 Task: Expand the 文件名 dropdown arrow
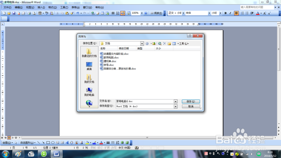[x=175, y=101]
